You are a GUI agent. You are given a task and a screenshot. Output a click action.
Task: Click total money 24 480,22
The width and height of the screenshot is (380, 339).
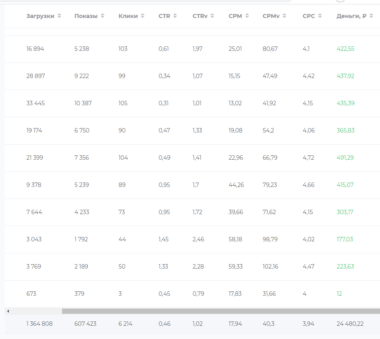pyautogui.click(x=350, y=324)
